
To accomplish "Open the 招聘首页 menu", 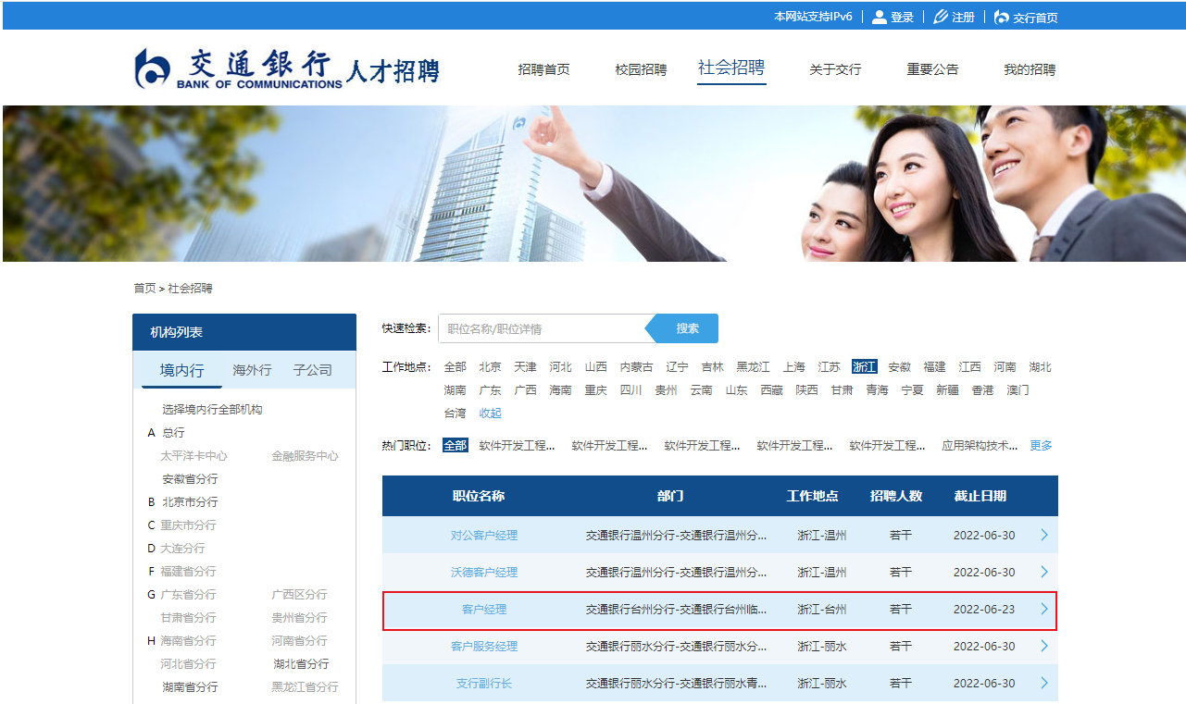I will 543,69.
